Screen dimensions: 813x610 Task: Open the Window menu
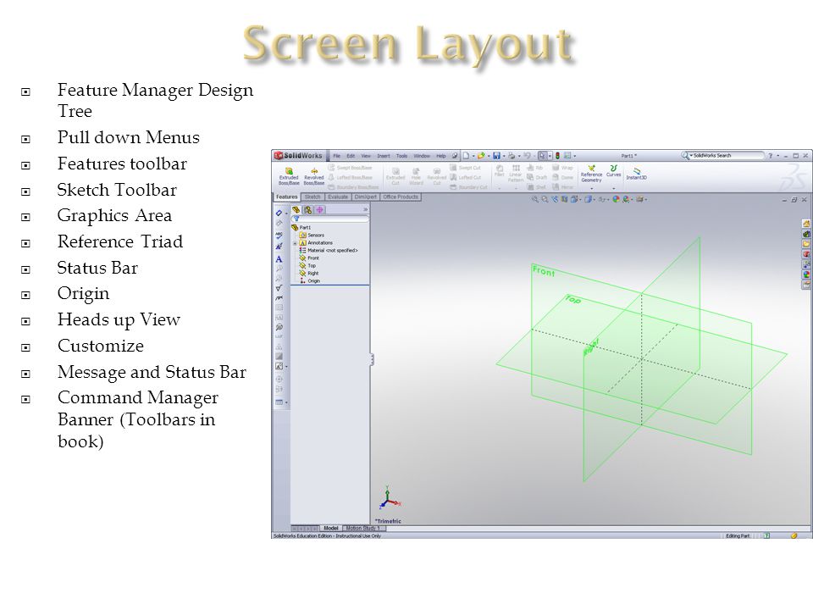[422, 156]
